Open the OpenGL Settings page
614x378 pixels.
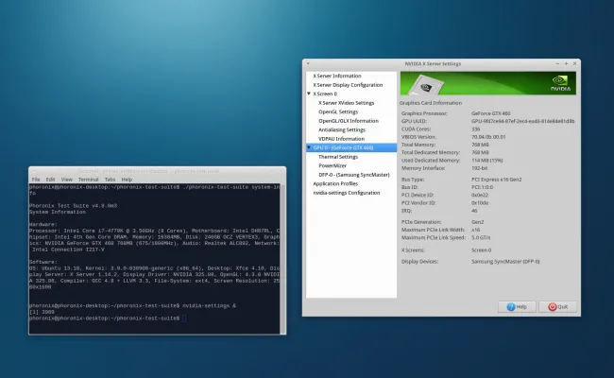point(337,112)
